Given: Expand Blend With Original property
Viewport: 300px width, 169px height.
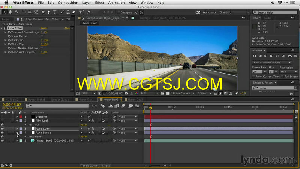Looking at the screenshot, I should click(5, 52).
